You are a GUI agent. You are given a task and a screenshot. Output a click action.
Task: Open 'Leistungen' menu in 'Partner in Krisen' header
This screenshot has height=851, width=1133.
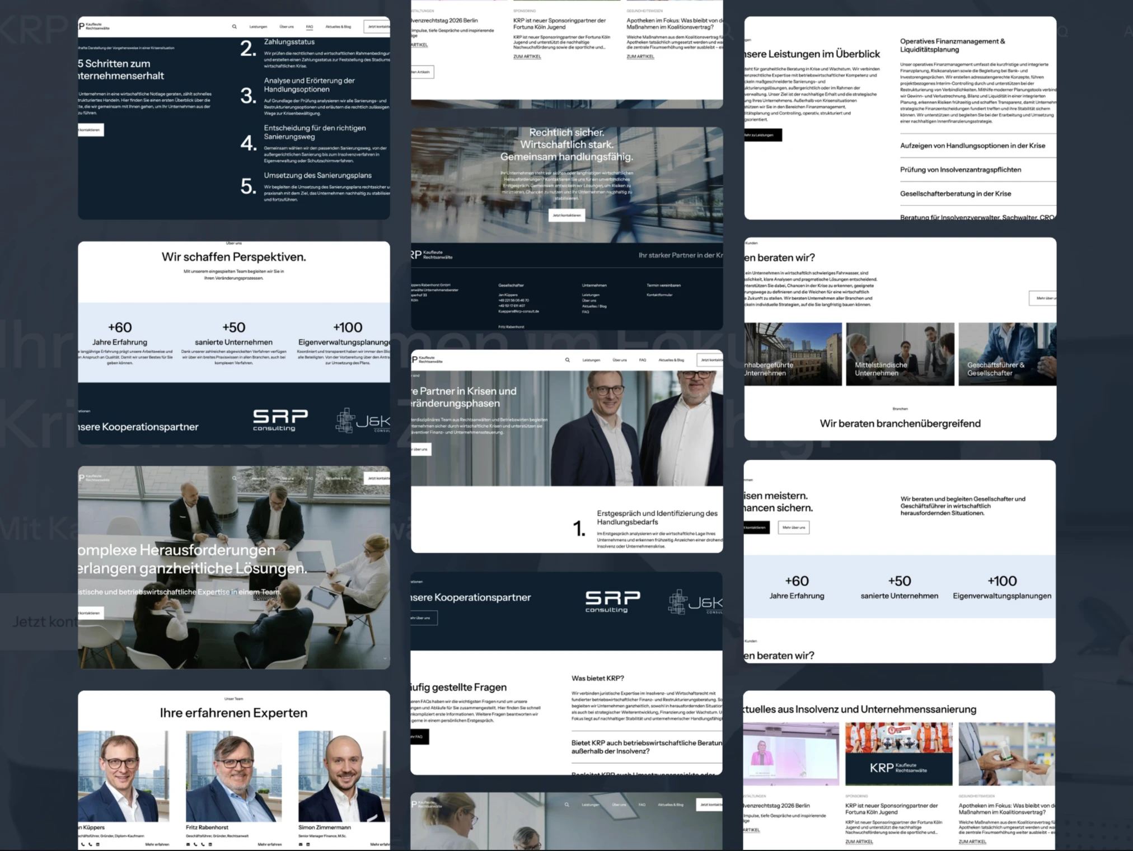[x=591, y=360]
